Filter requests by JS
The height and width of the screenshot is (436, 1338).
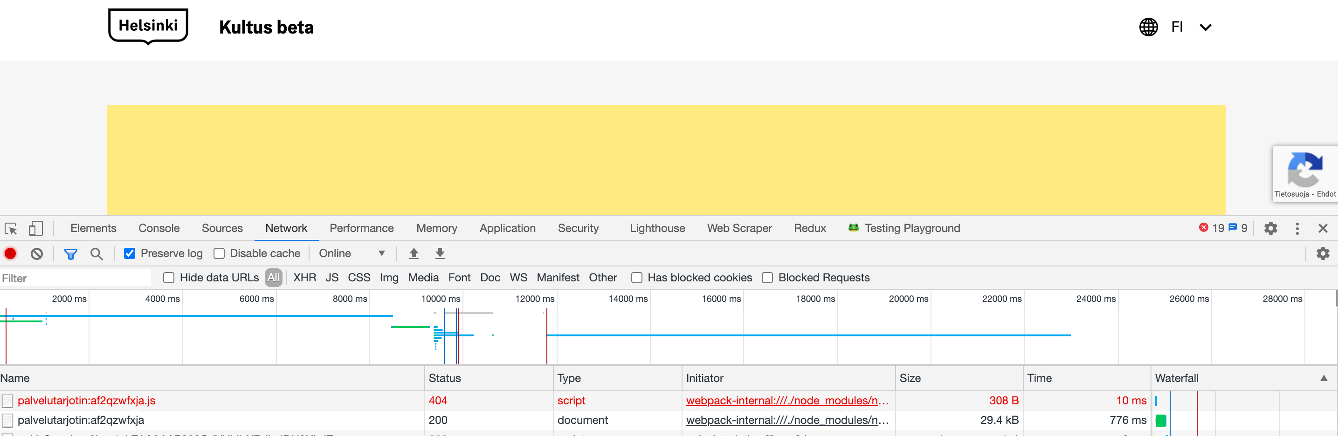point(332,278)
